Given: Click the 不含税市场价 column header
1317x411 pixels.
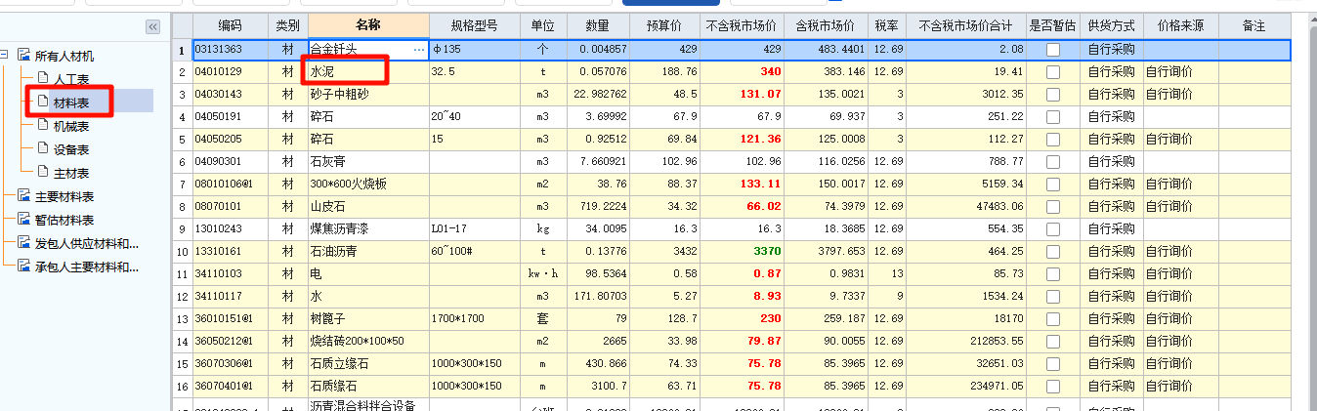Looking at the screenshot, I should coord(743,25).
